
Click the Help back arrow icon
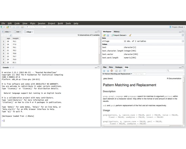coord(104,71)
